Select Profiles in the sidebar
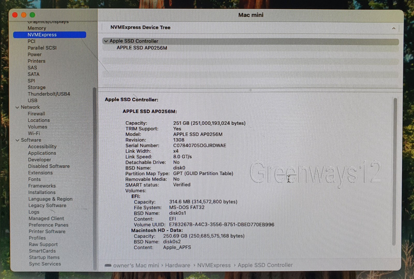414x279 pixels. point(37,238)
